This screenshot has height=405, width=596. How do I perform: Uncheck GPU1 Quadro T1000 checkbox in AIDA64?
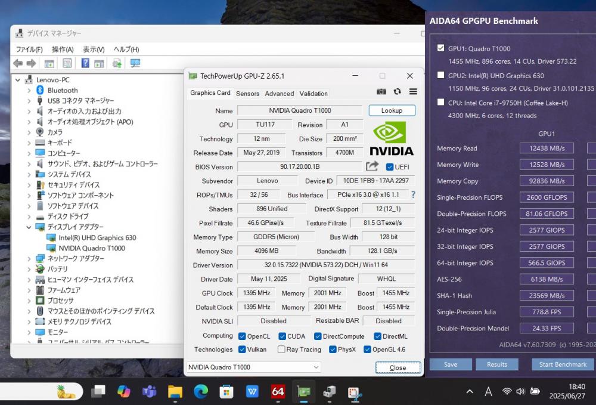(x=440, y=48)
